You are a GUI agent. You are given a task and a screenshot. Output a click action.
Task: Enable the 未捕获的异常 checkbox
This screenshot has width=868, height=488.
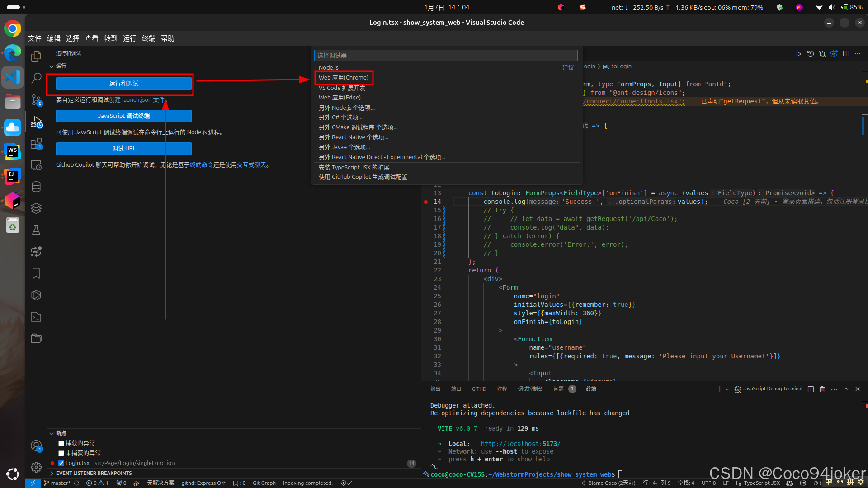(x=61, y=453)
